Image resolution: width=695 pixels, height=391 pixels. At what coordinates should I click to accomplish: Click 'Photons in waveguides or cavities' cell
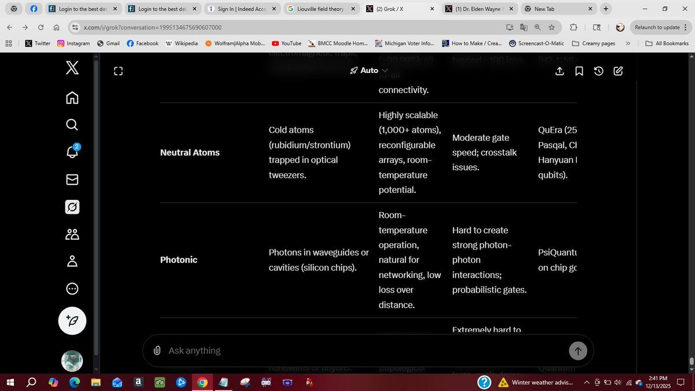pos(319,260)
